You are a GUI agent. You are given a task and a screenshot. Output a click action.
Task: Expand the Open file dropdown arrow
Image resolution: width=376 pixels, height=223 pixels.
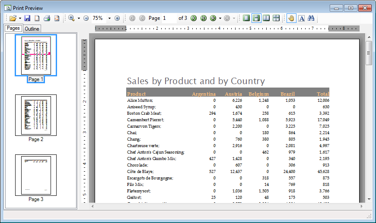(x=20, y=19)
